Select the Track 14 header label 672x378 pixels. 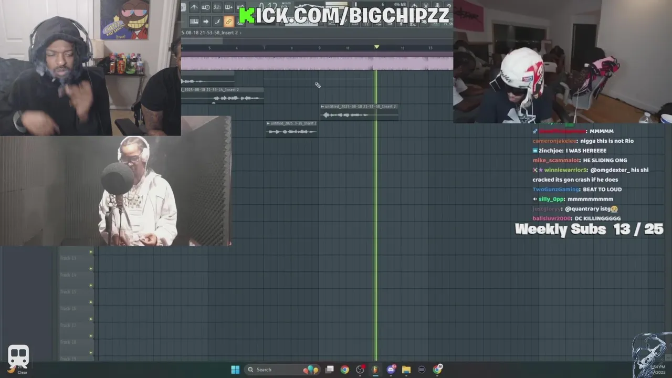[68, 275]
